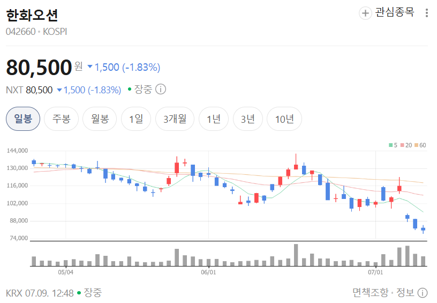Add stock to 관심종목 with plus icon
Viewport: 437px width, 303px height.
pos(365,13)
